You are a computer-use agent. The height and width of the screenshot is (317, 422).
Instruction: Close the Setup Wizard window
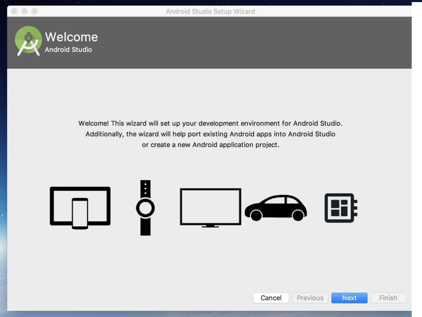point(14,11)
